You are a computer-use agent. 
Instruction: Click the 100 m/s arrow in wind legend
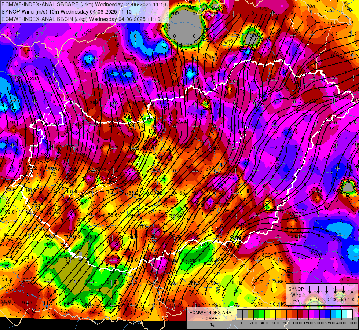click(352, 290)
